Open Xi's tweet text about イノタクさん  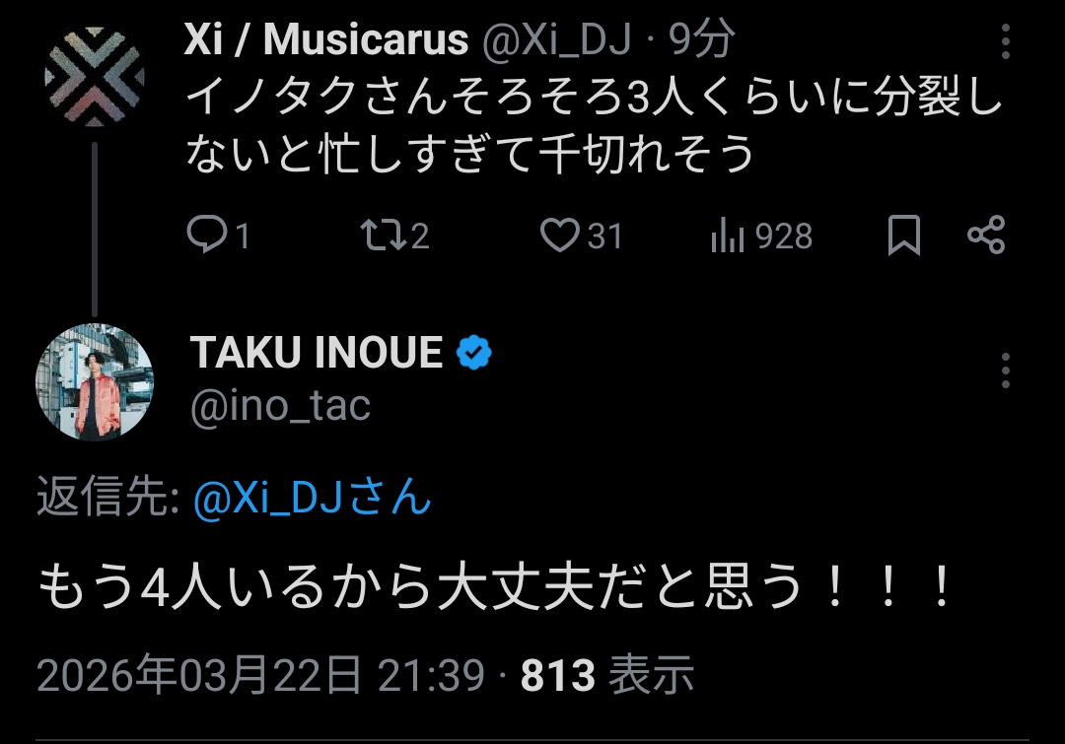click(592, 126)
